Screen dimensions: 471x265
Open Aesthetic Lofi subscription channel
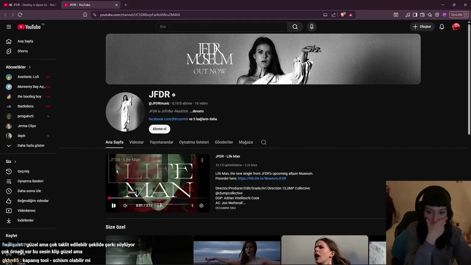[28, 77]
